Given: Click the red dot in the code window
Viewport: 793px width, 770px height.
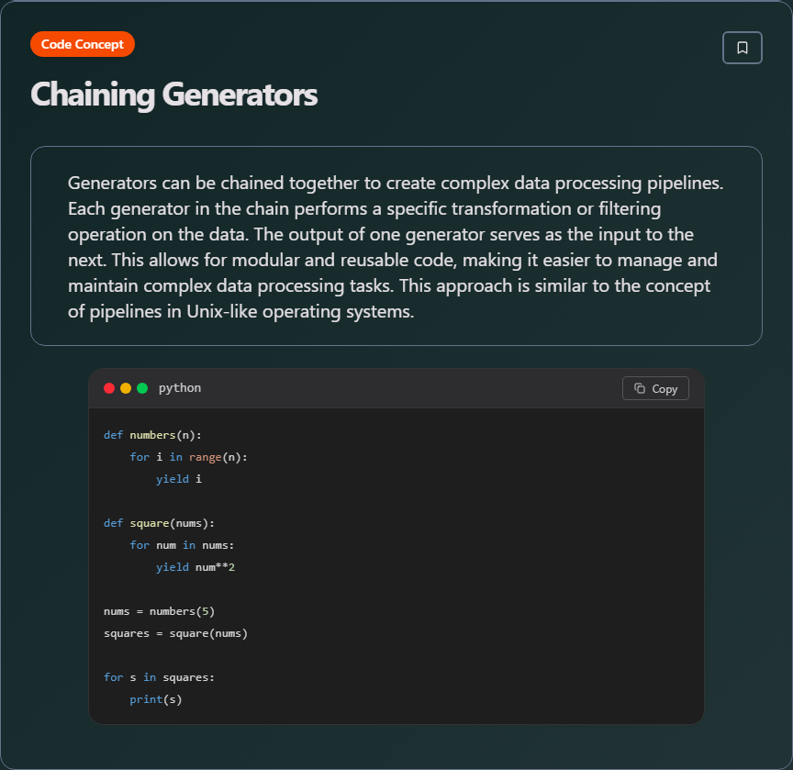Looking at the screenshot, I should tap(109, 388).
